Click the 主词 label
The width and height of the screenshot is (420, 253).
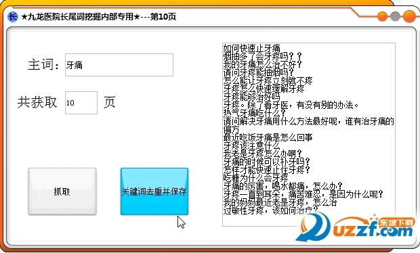[43, 65]
